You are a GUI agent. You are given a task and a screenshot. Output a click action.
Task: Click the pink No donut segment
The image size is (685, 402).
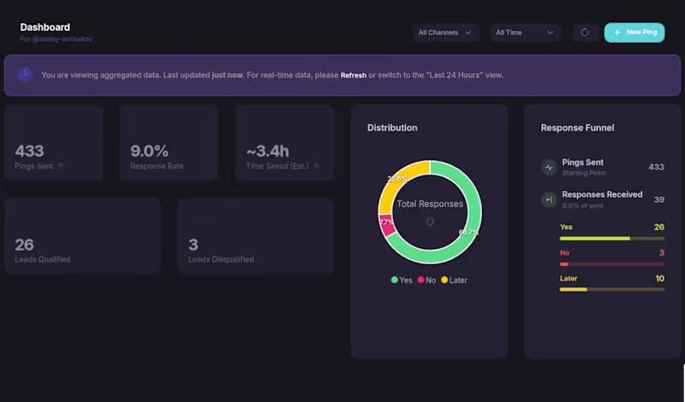tap(386, 225)
